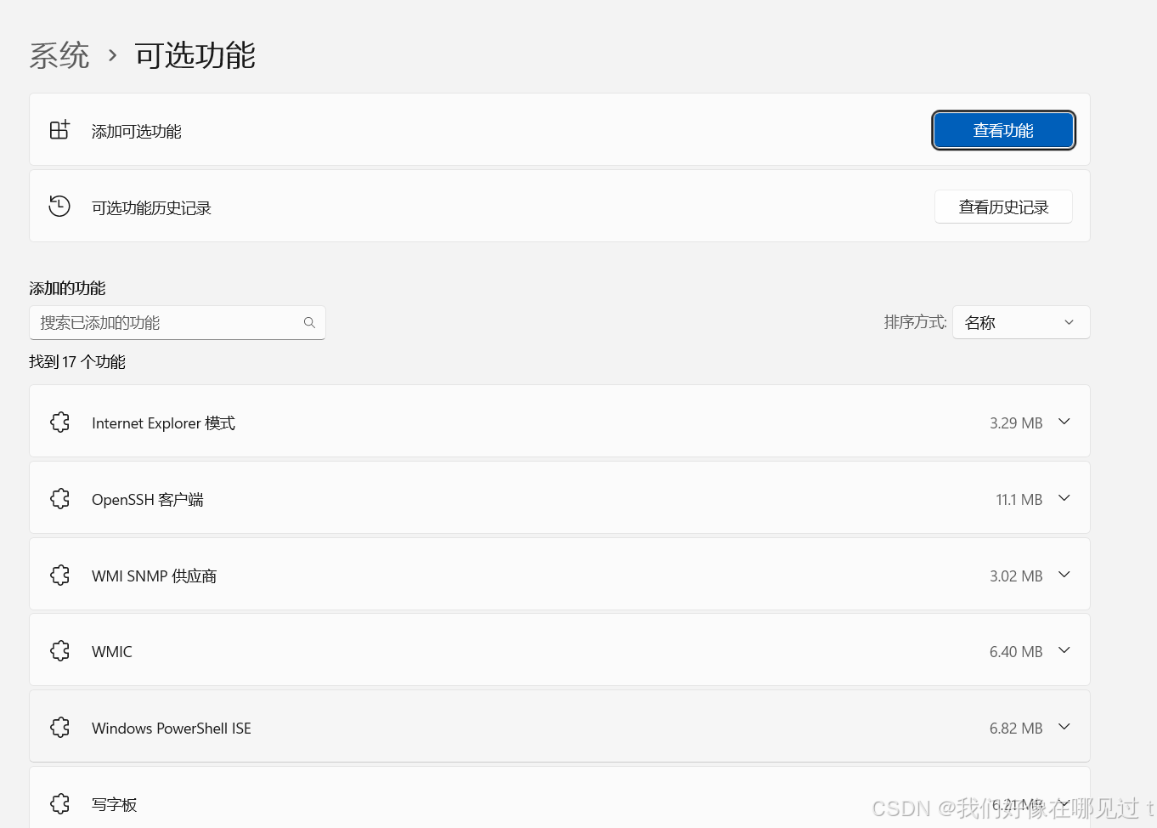Open the 排序方式 名称 dropdown
This screenshot has height=828, width=1157.
[x=1021, y=322]
